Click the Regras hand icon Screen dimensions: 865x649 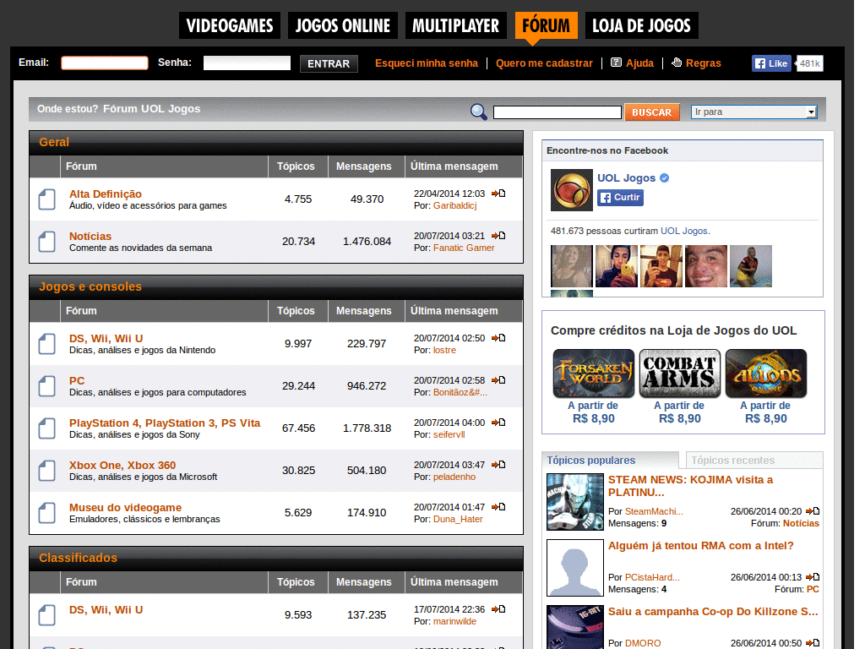point(677,63)
